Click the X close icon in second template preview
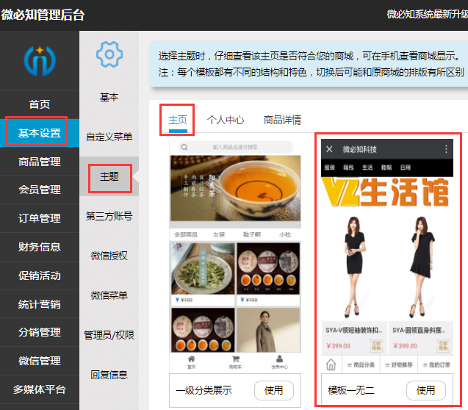The width and height of the screenshot is (468, 410). 329,149
